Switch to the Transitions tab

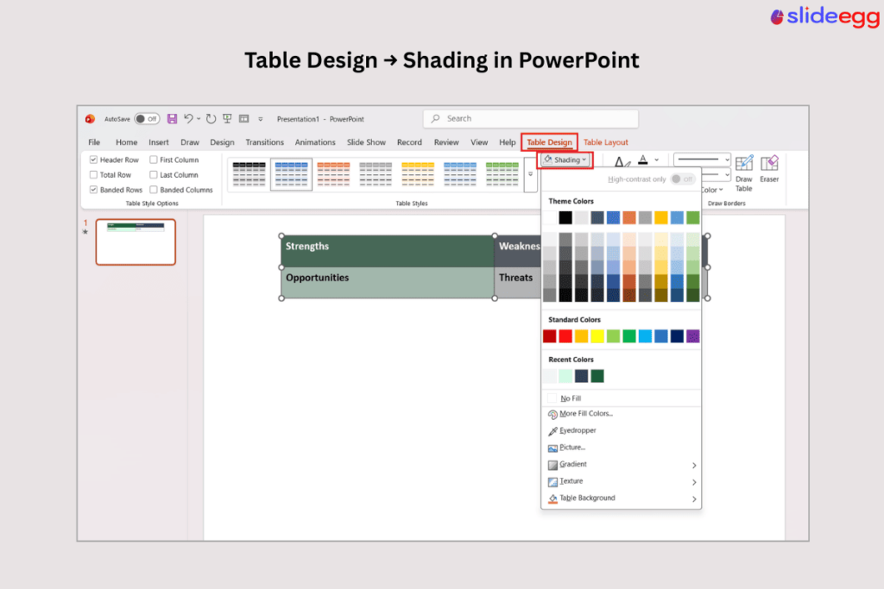click(x=264, y=142)
